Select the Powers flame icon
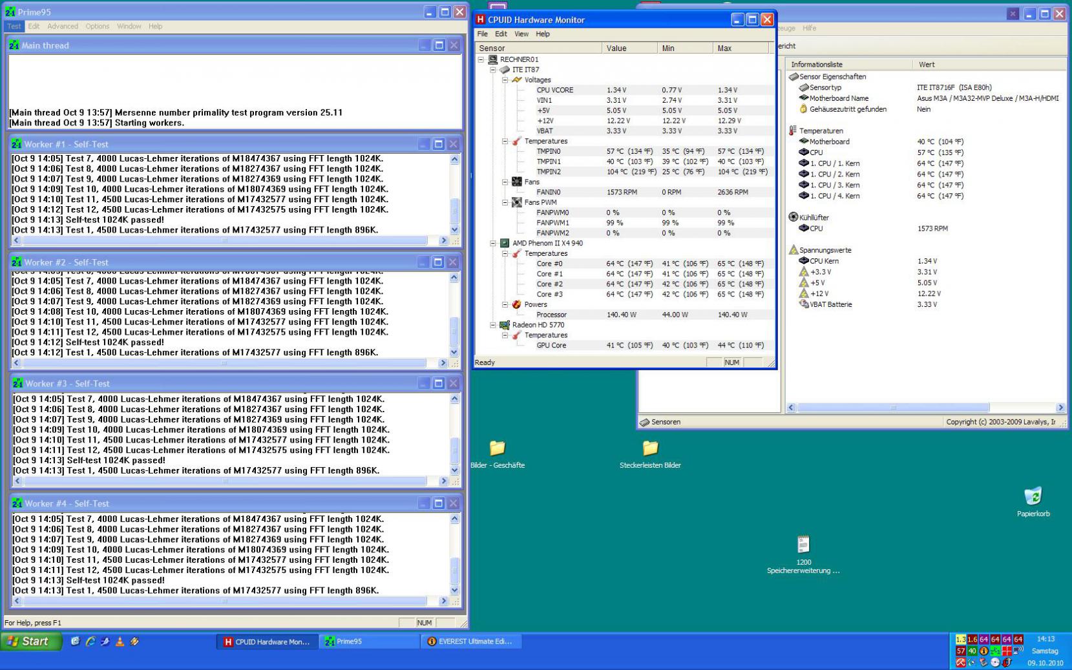This screenshot has height=670, width=1072. [x=517, y=304]
